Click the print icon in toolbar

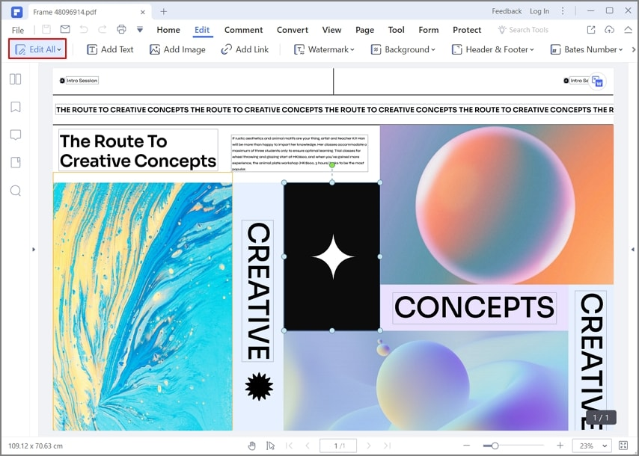(121, 30)
